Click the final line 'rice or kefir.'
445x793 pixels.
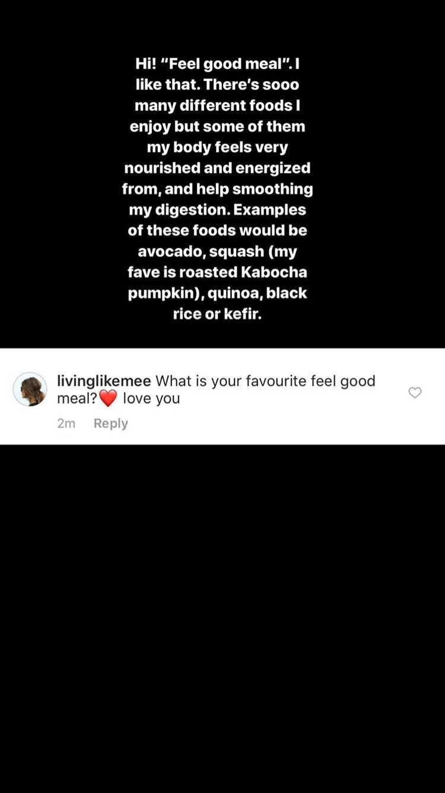coord(217,314)
